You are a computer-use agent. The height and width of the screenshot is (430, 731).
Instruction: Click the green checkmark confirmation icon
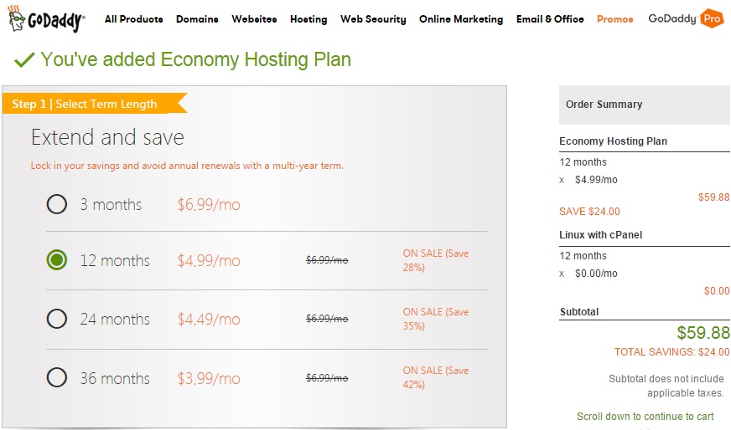[24, 59]
